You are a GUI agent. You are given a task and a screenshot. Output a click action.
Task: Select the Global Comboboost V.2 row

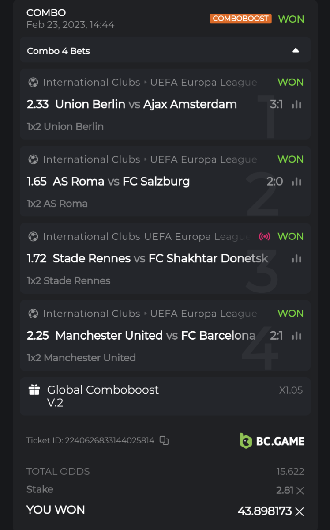[x=165, y=396]
